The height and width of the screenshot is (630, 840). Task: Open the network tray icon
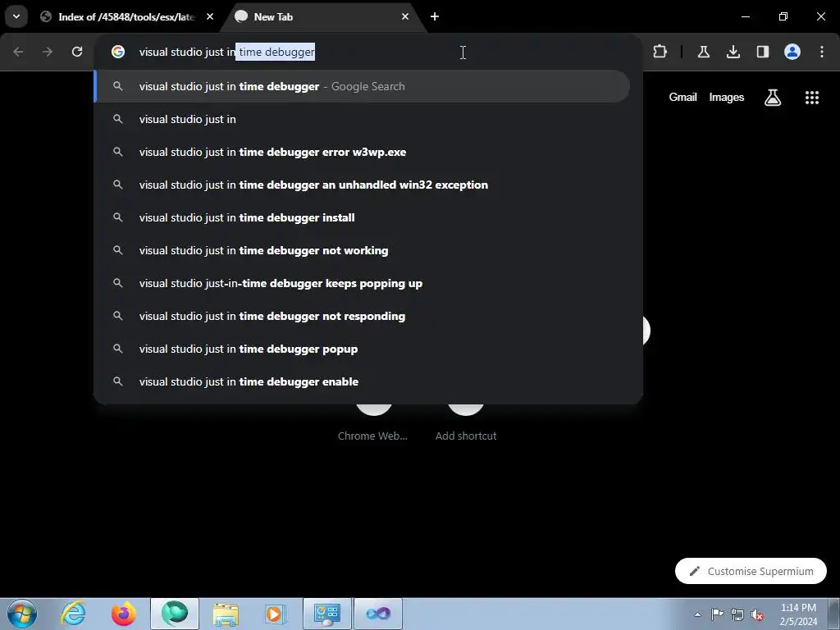[x=737, y=614]
